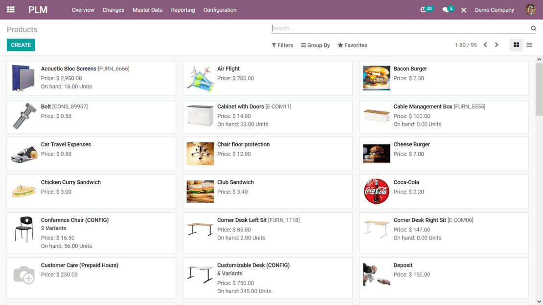
Task: Click the vertical scrollbar thumb
Action: coord(539,88)
